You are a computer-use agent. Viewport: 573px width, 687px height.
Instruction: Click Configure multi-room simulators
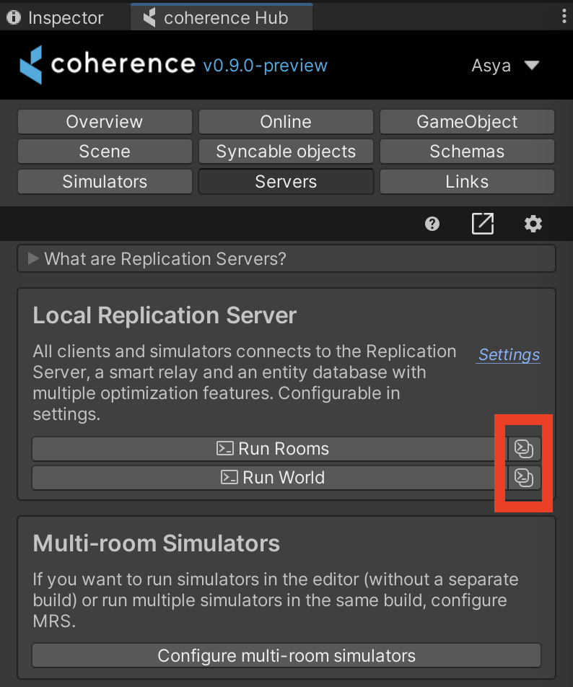(286, 656)
